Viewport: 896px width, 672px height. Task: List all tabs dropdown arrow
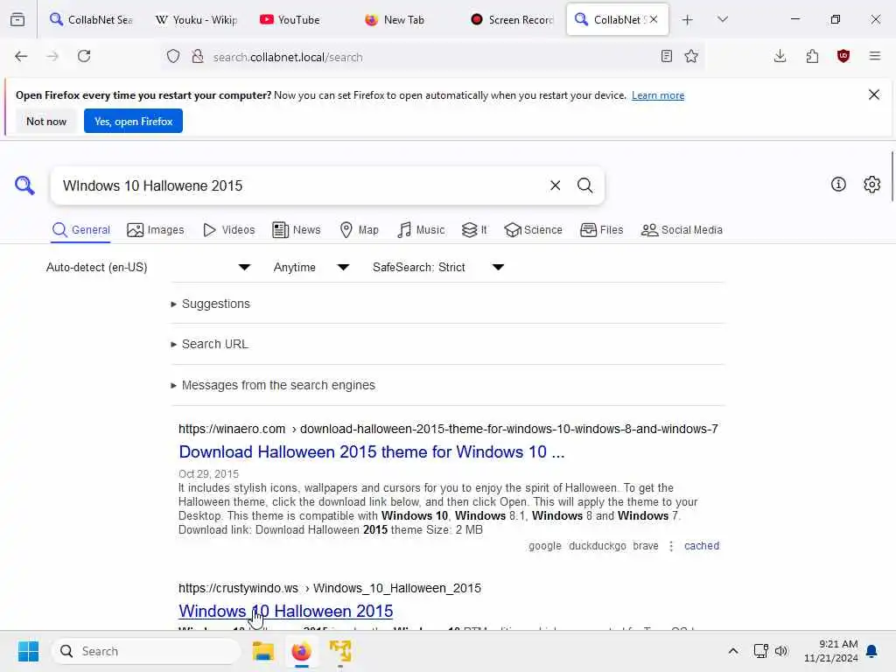722,19
